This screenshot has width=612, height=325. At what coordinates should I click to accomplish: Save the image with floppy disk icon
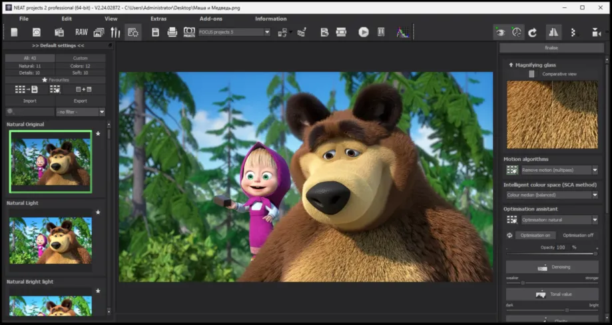[155, 32]
